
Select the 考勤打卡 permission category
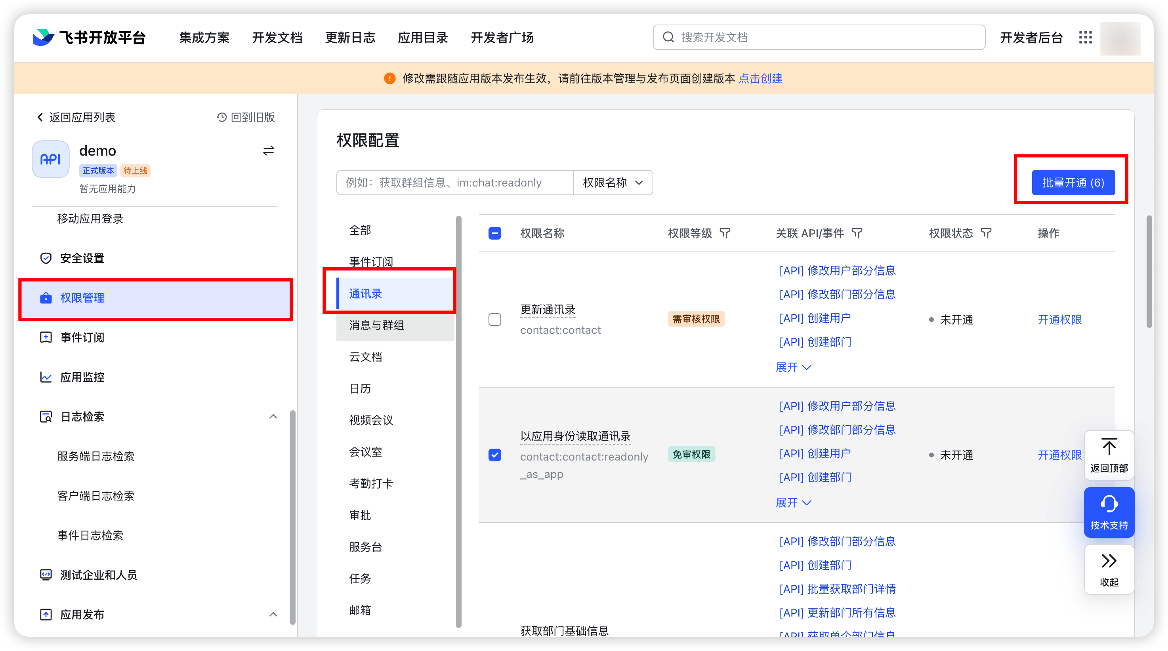(395, 483)
